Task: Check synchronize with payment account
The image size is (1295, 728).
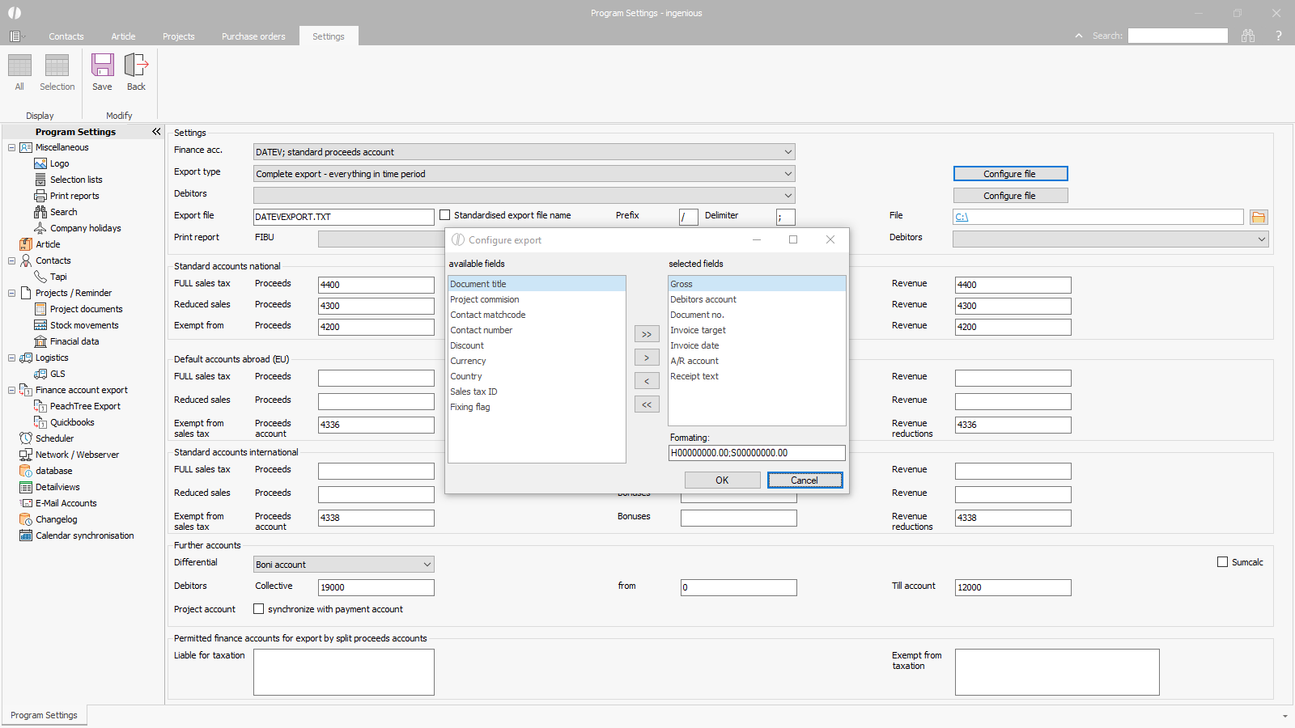Action: [x=259, y=609]
